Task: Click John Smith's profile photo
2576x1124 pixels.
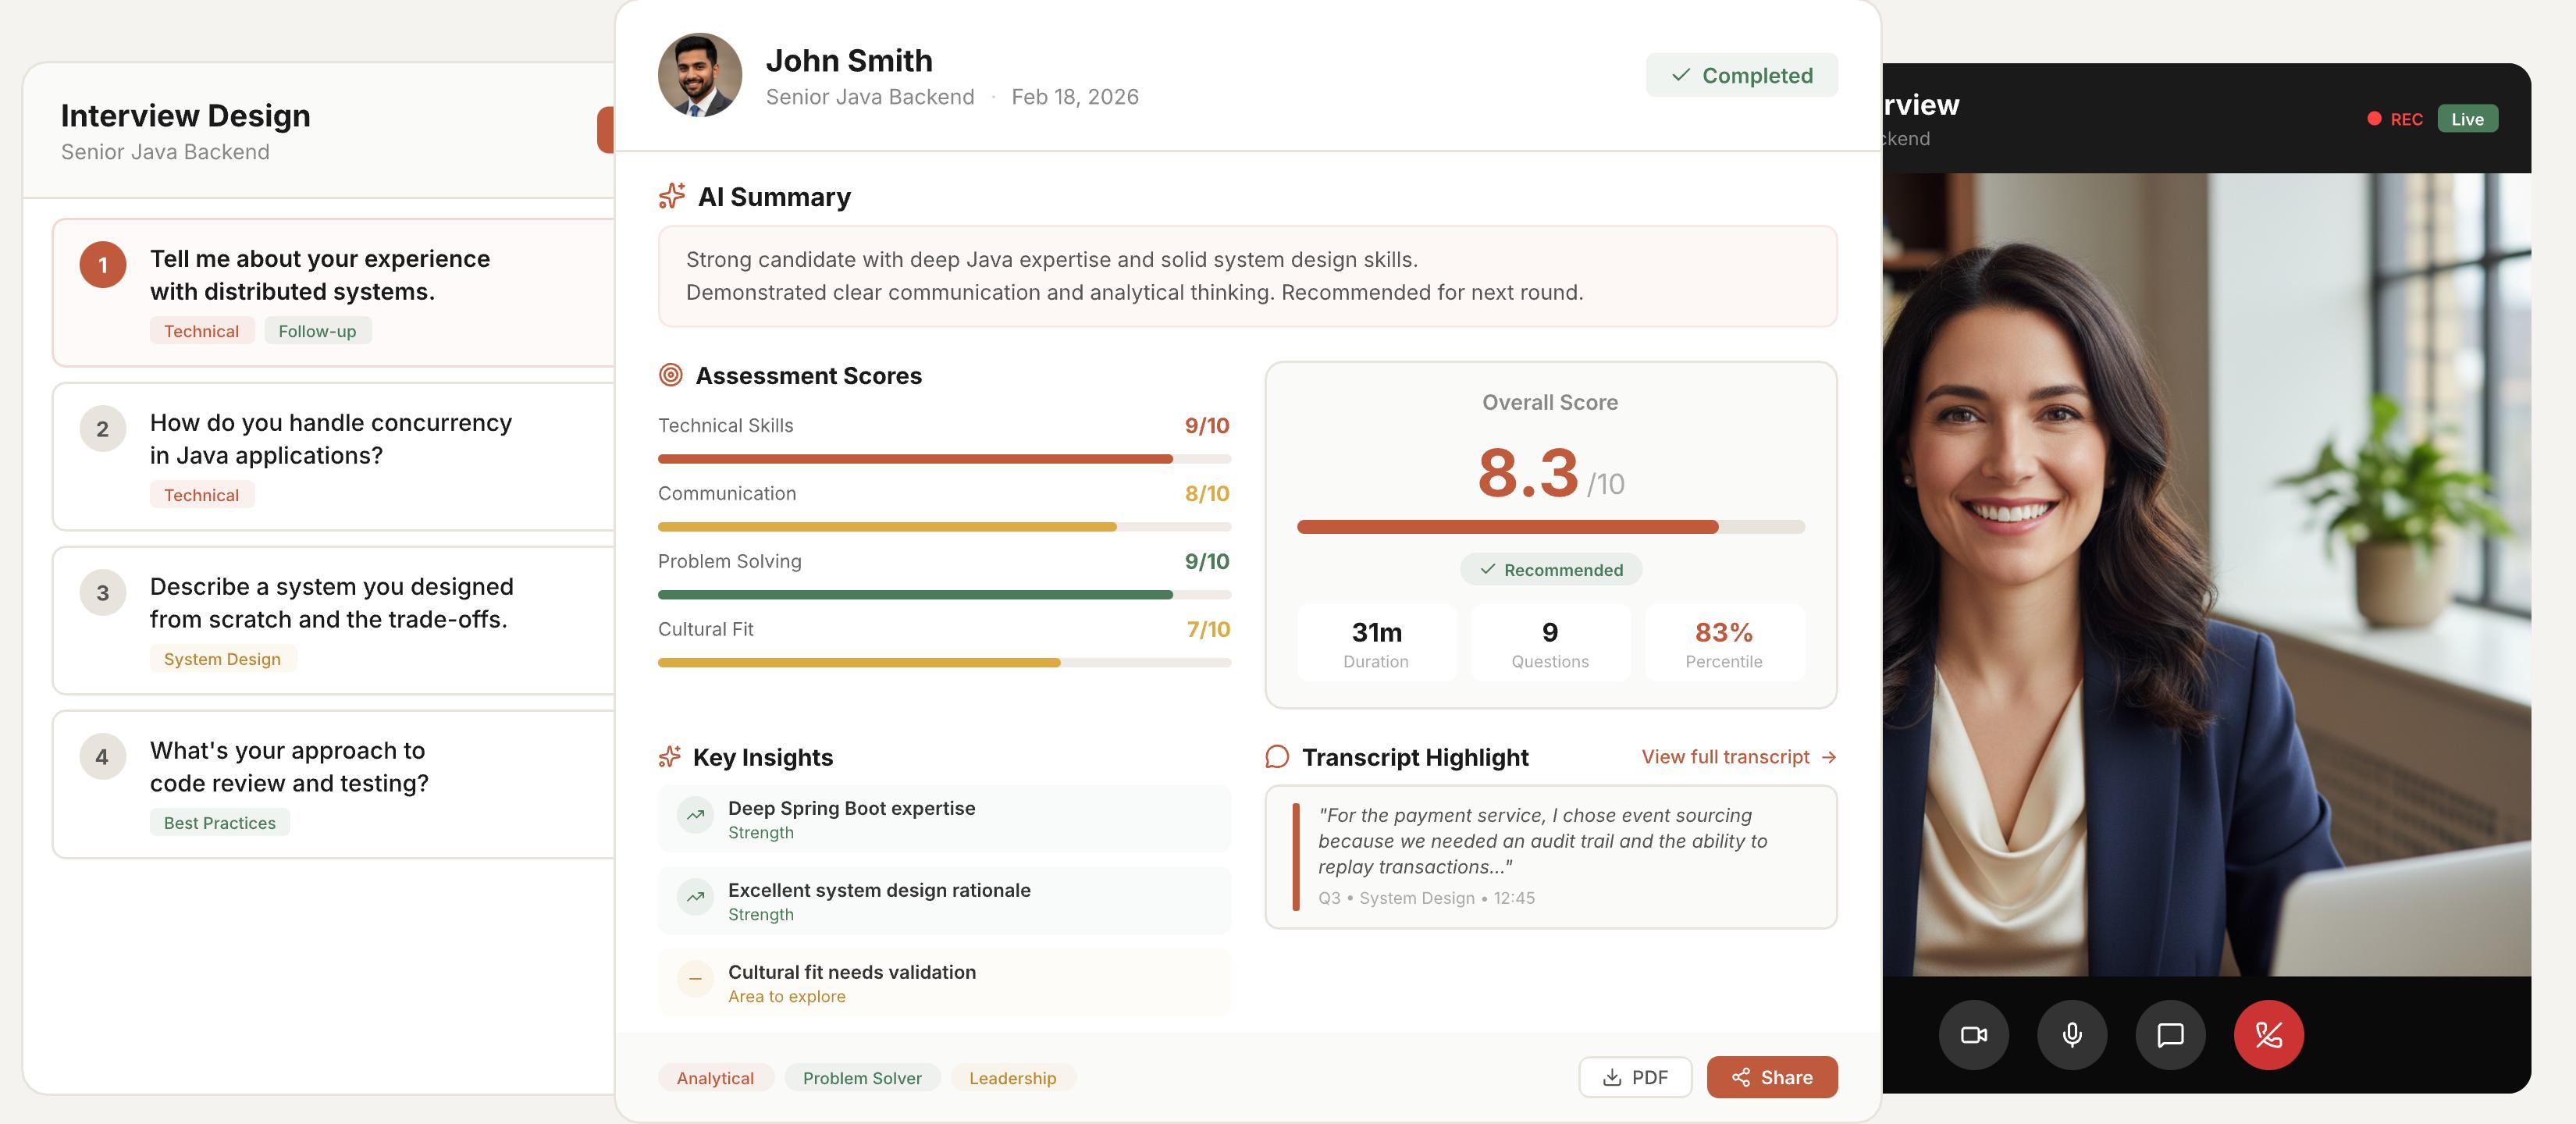Action: coord(699,74)
